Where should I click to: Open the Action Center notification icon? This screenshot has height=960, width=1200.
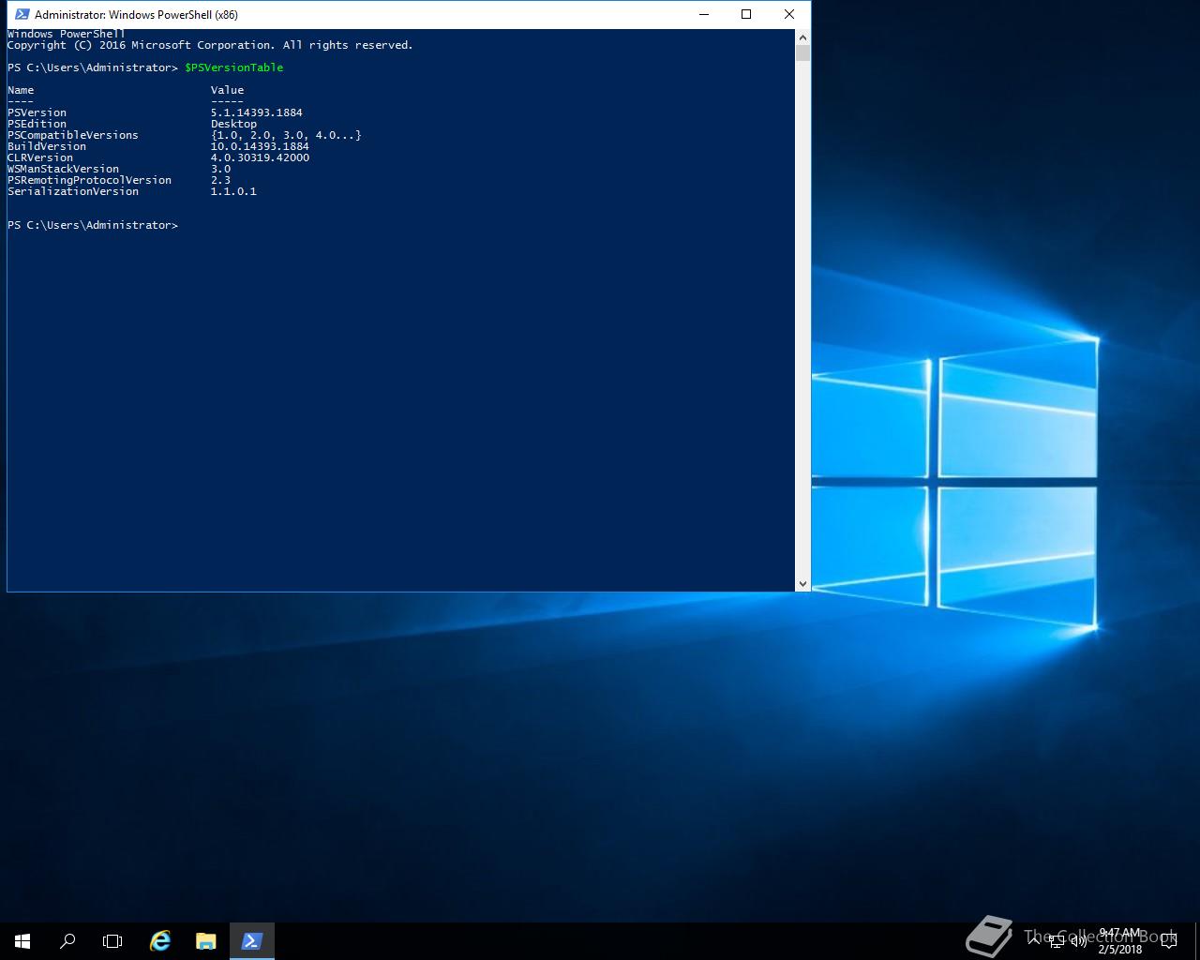click(1168, 940)
